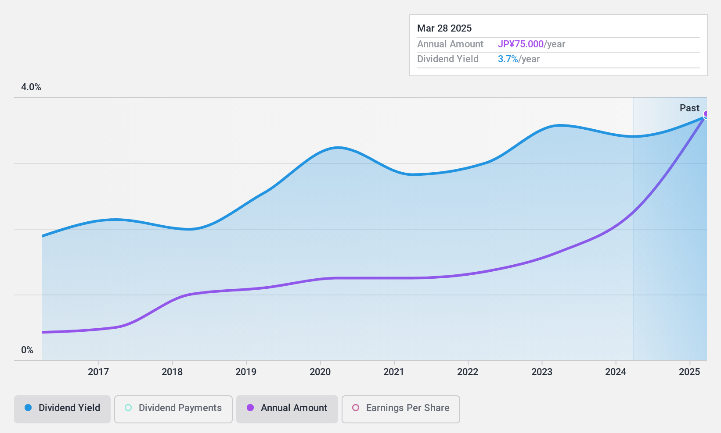Open details for the 2023 yield peak
This screenshot has height=433, width=721.
(559, 126)
